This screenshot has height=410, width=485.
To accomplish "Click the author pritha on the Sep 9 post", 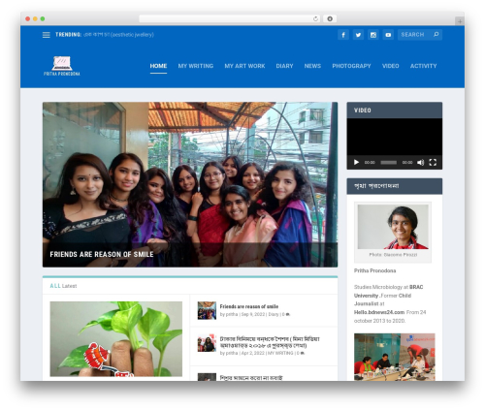I will [x=232, y=314].
